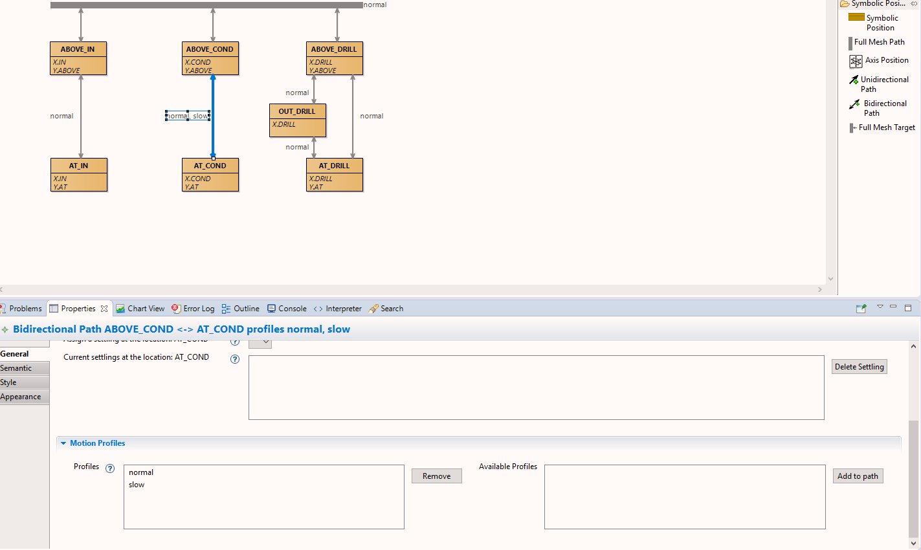The height and width of the screenshot is (550, 921).
Task: Switch to the Interpreter tab
Action: click(337, 309)
